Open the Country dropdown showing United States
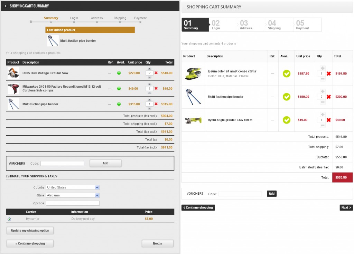This screenshot has width=354, height=254. pos(73,187)
